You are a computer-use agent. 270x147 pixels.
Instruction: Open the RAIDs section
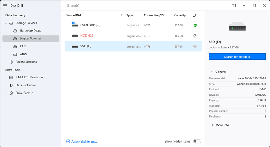(x=24, y=46)
